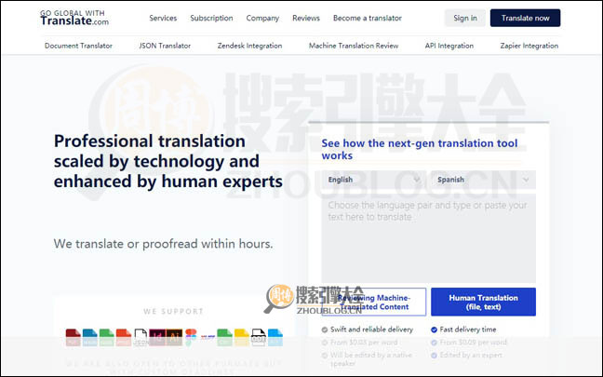The image size is (603, 377).
Task: Open the English source language dropdown
Action: pos(373,180)
